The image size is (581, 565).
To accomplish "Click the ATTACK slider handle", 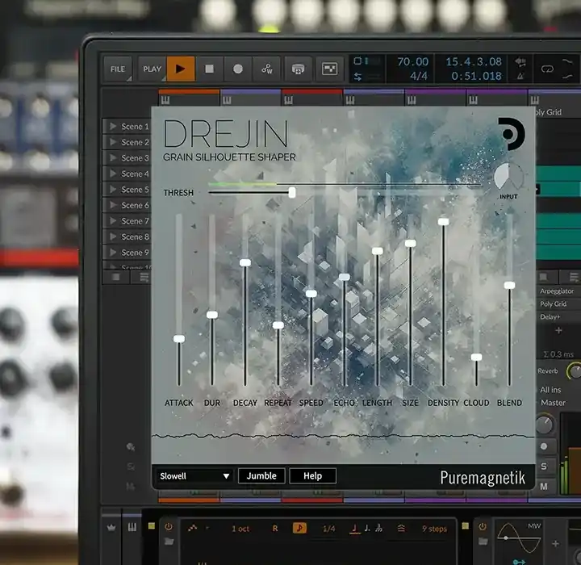I will (179, 338).
